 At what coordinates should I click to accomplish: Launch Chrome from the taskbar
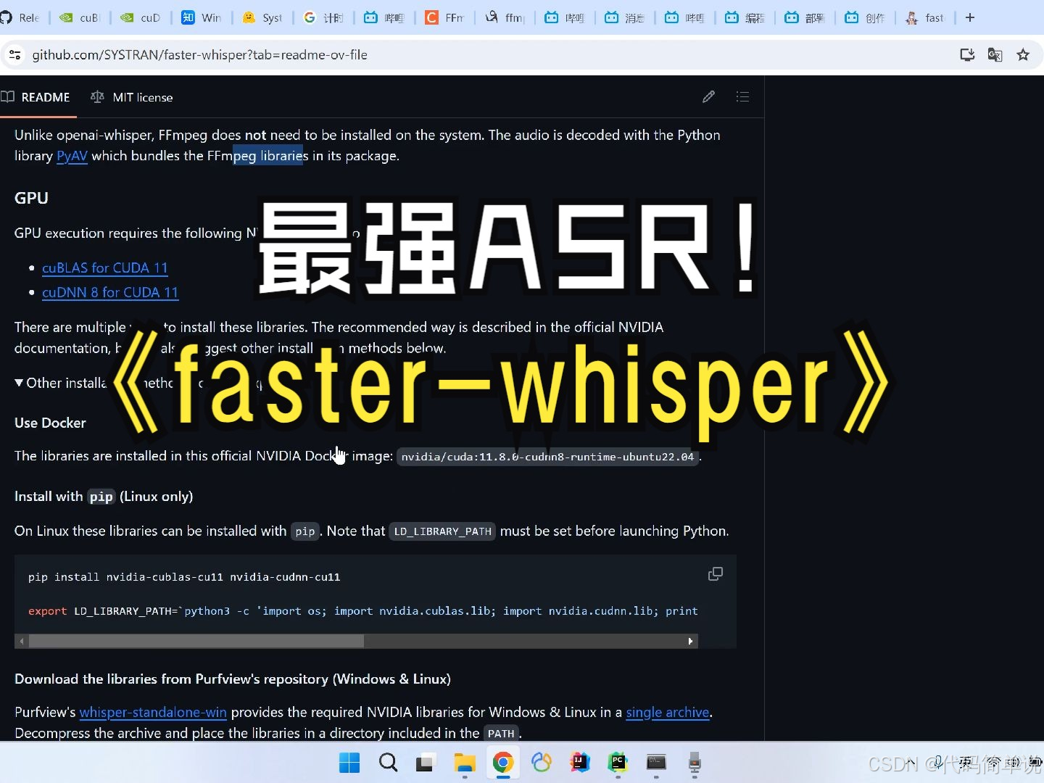pyautogui.click(x=503, y=763)
